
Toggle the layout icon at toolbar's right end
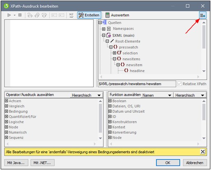[x=203, y=15]
